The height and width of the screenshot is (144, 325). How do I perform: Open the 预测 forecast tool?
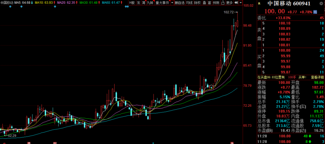pos(216,3)
